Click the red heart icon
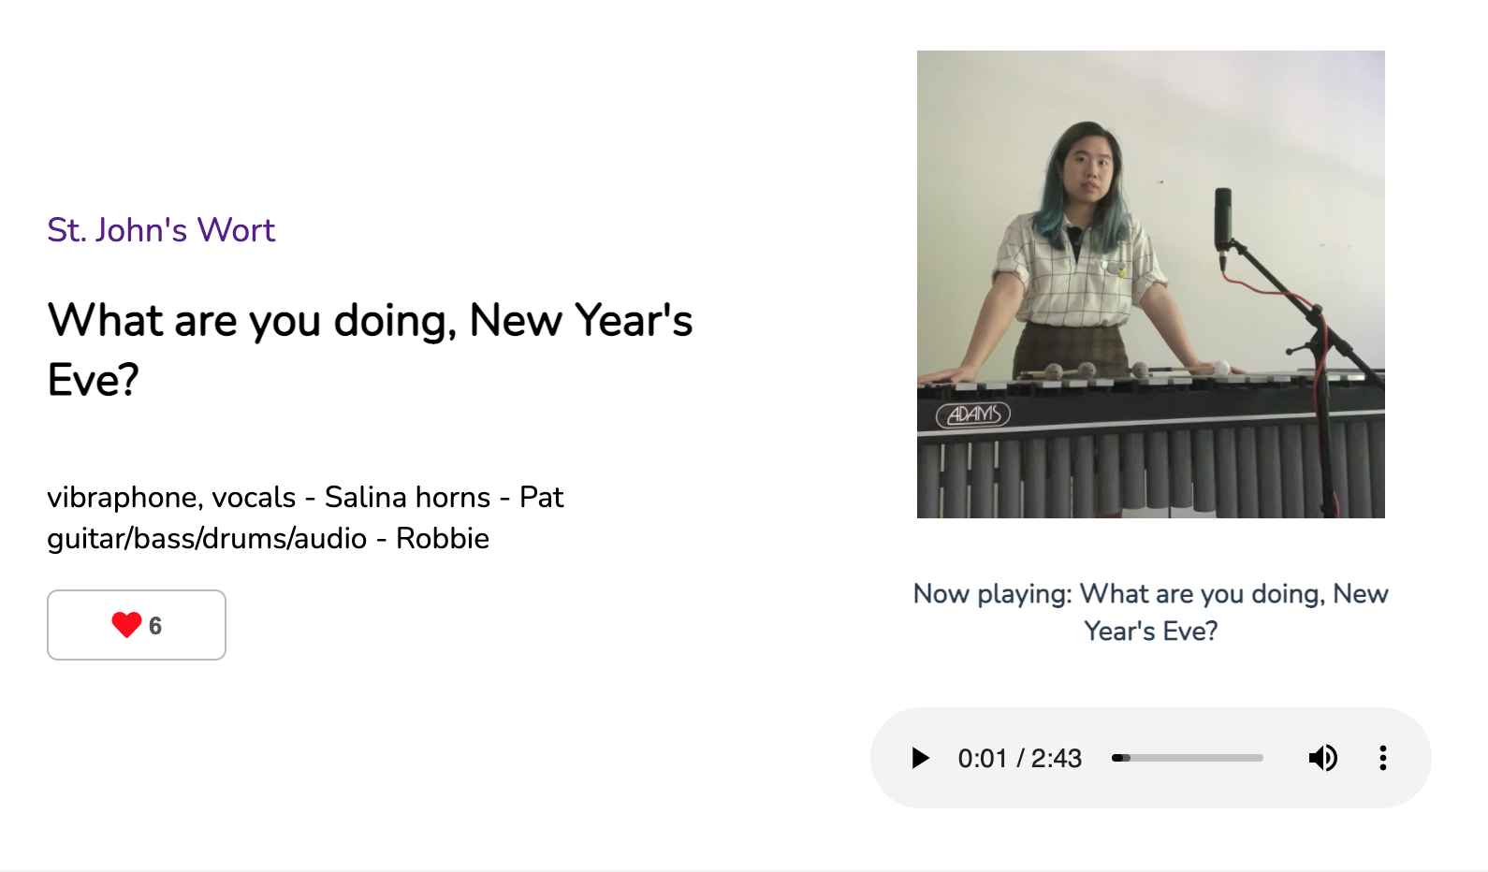The width and height of the screenshot is (1488, 872). (x=126, y=625)
